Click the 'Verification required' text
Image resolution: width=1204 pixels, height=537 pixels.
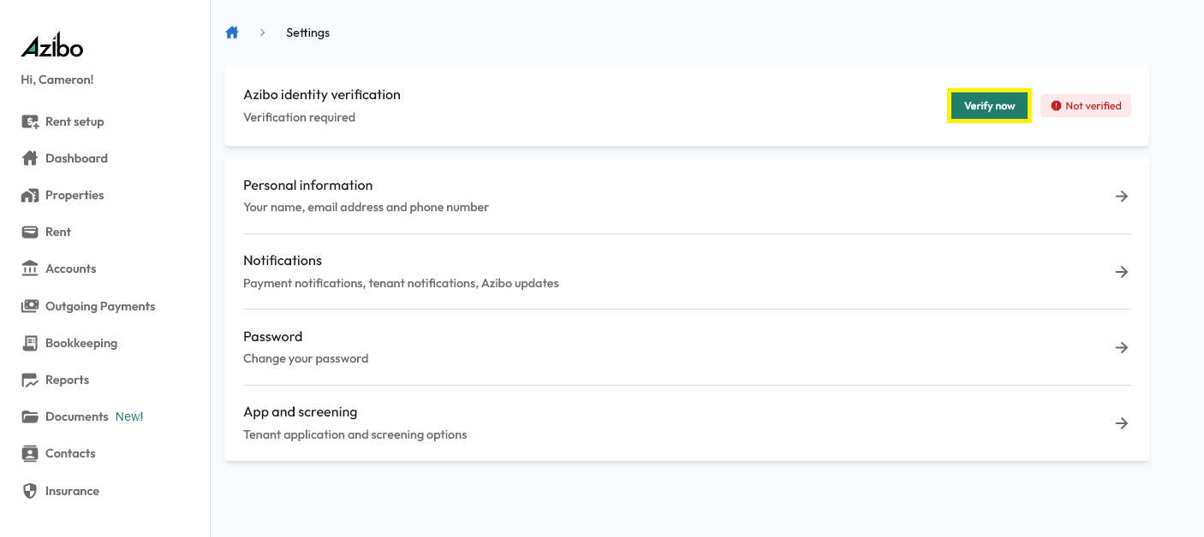[x=299, y=117]
